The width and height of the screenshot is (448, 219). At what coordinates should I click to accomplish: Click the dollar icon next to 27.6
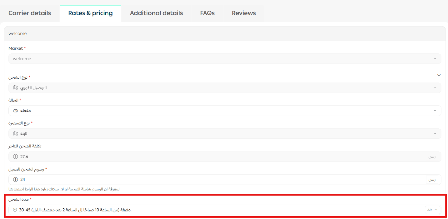click(15, 157)
